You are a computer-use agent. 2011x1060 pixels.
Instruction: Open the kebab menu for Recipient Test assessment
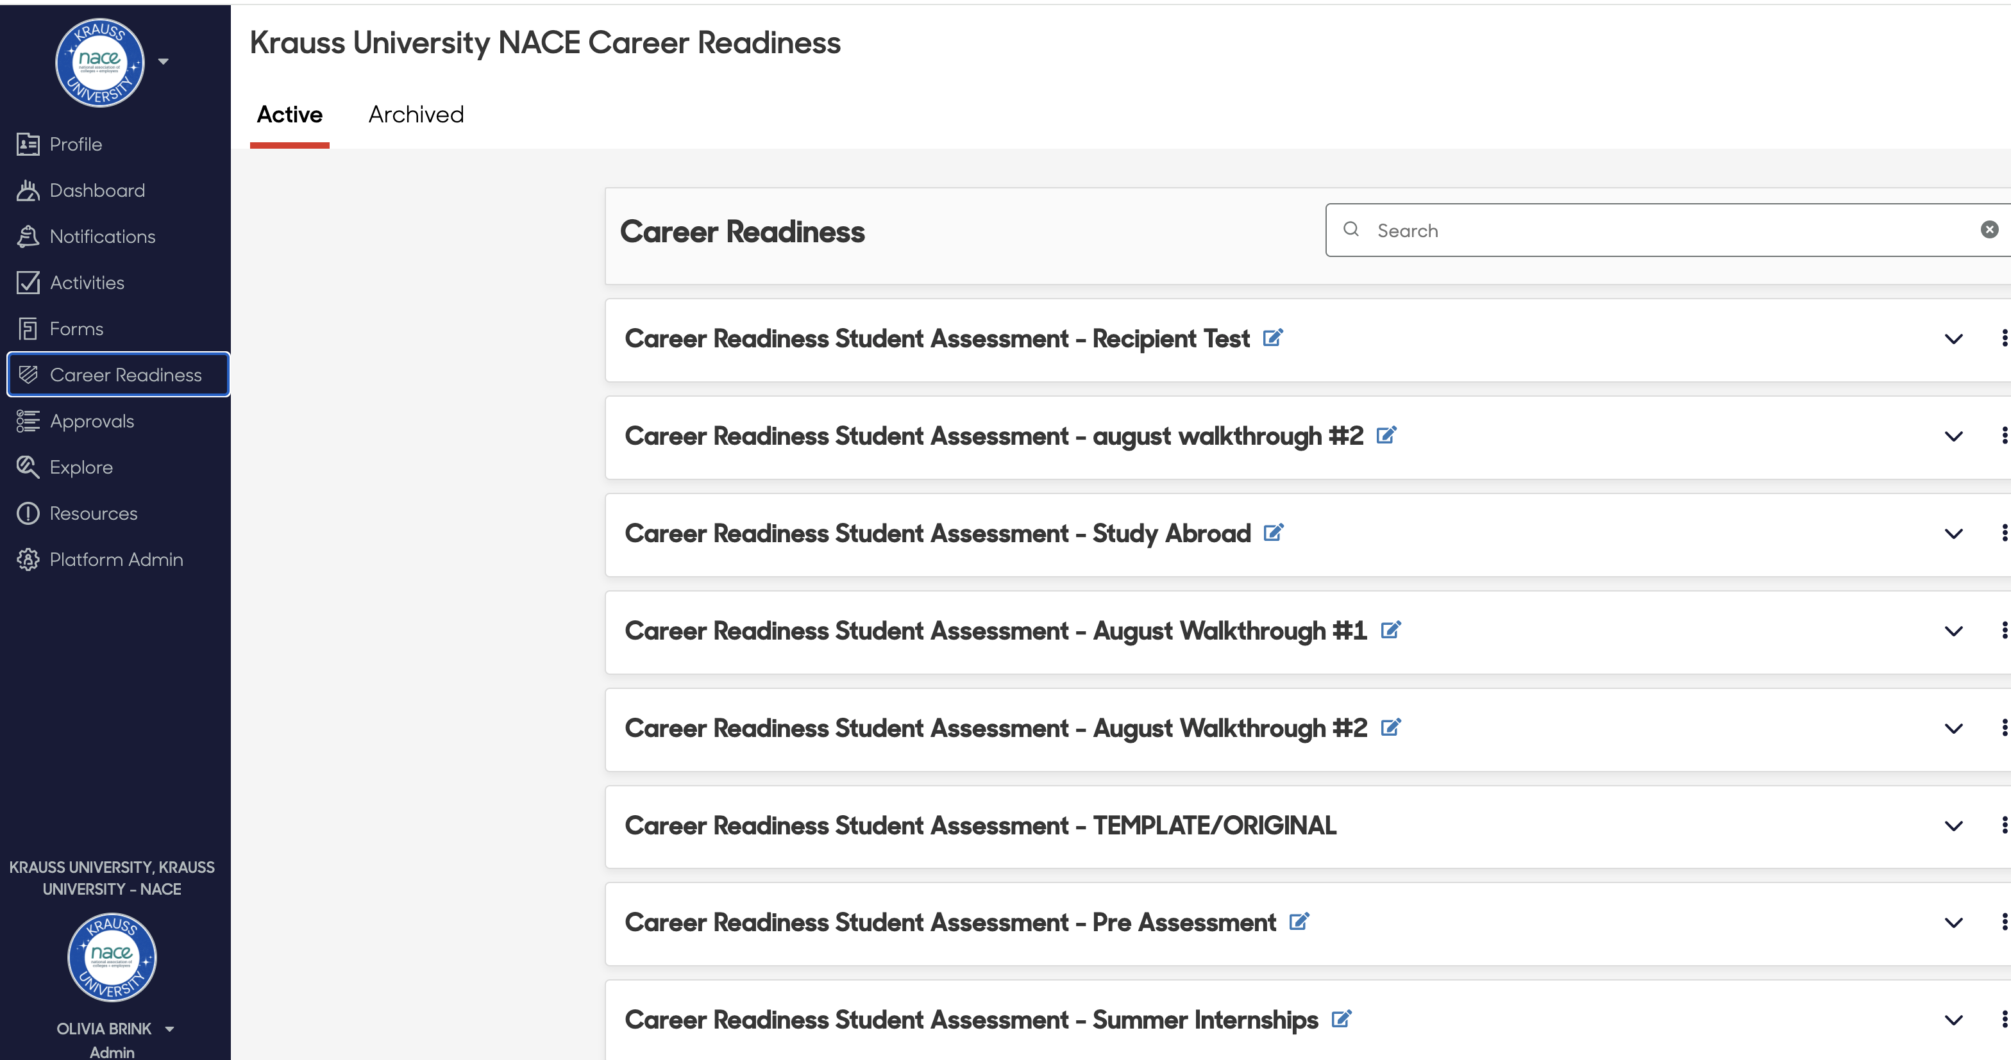[2004, 338]
